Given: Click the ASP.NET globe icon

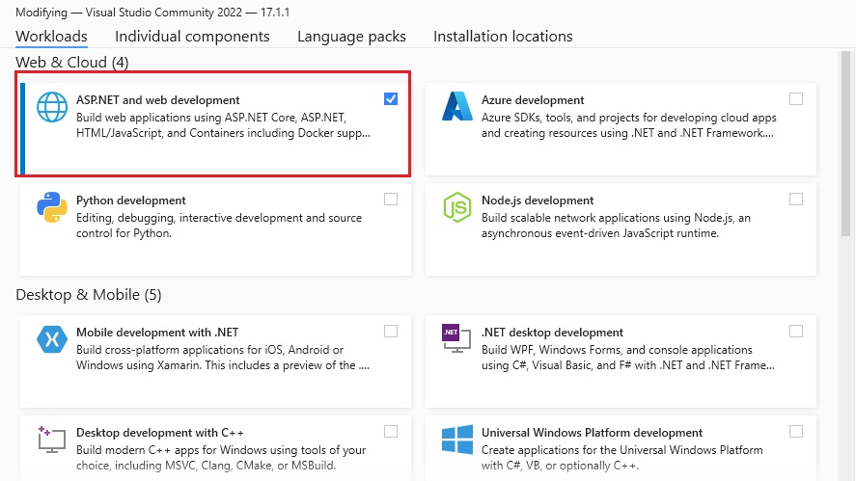Looking at the screenshot, I should click(52, 107).
